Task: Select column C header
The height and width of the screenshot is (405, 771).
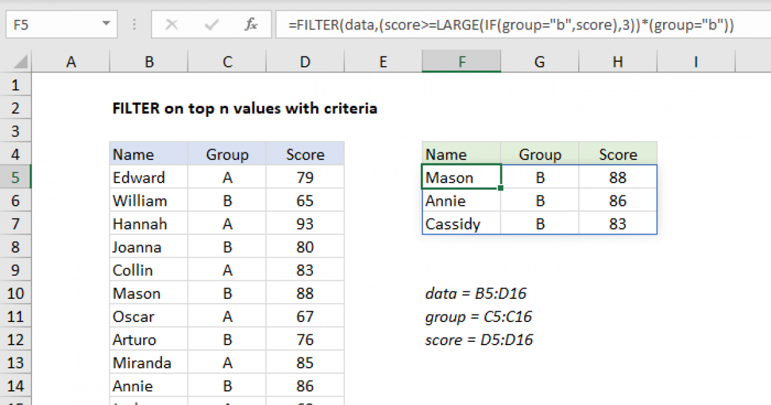Action: 227,62
